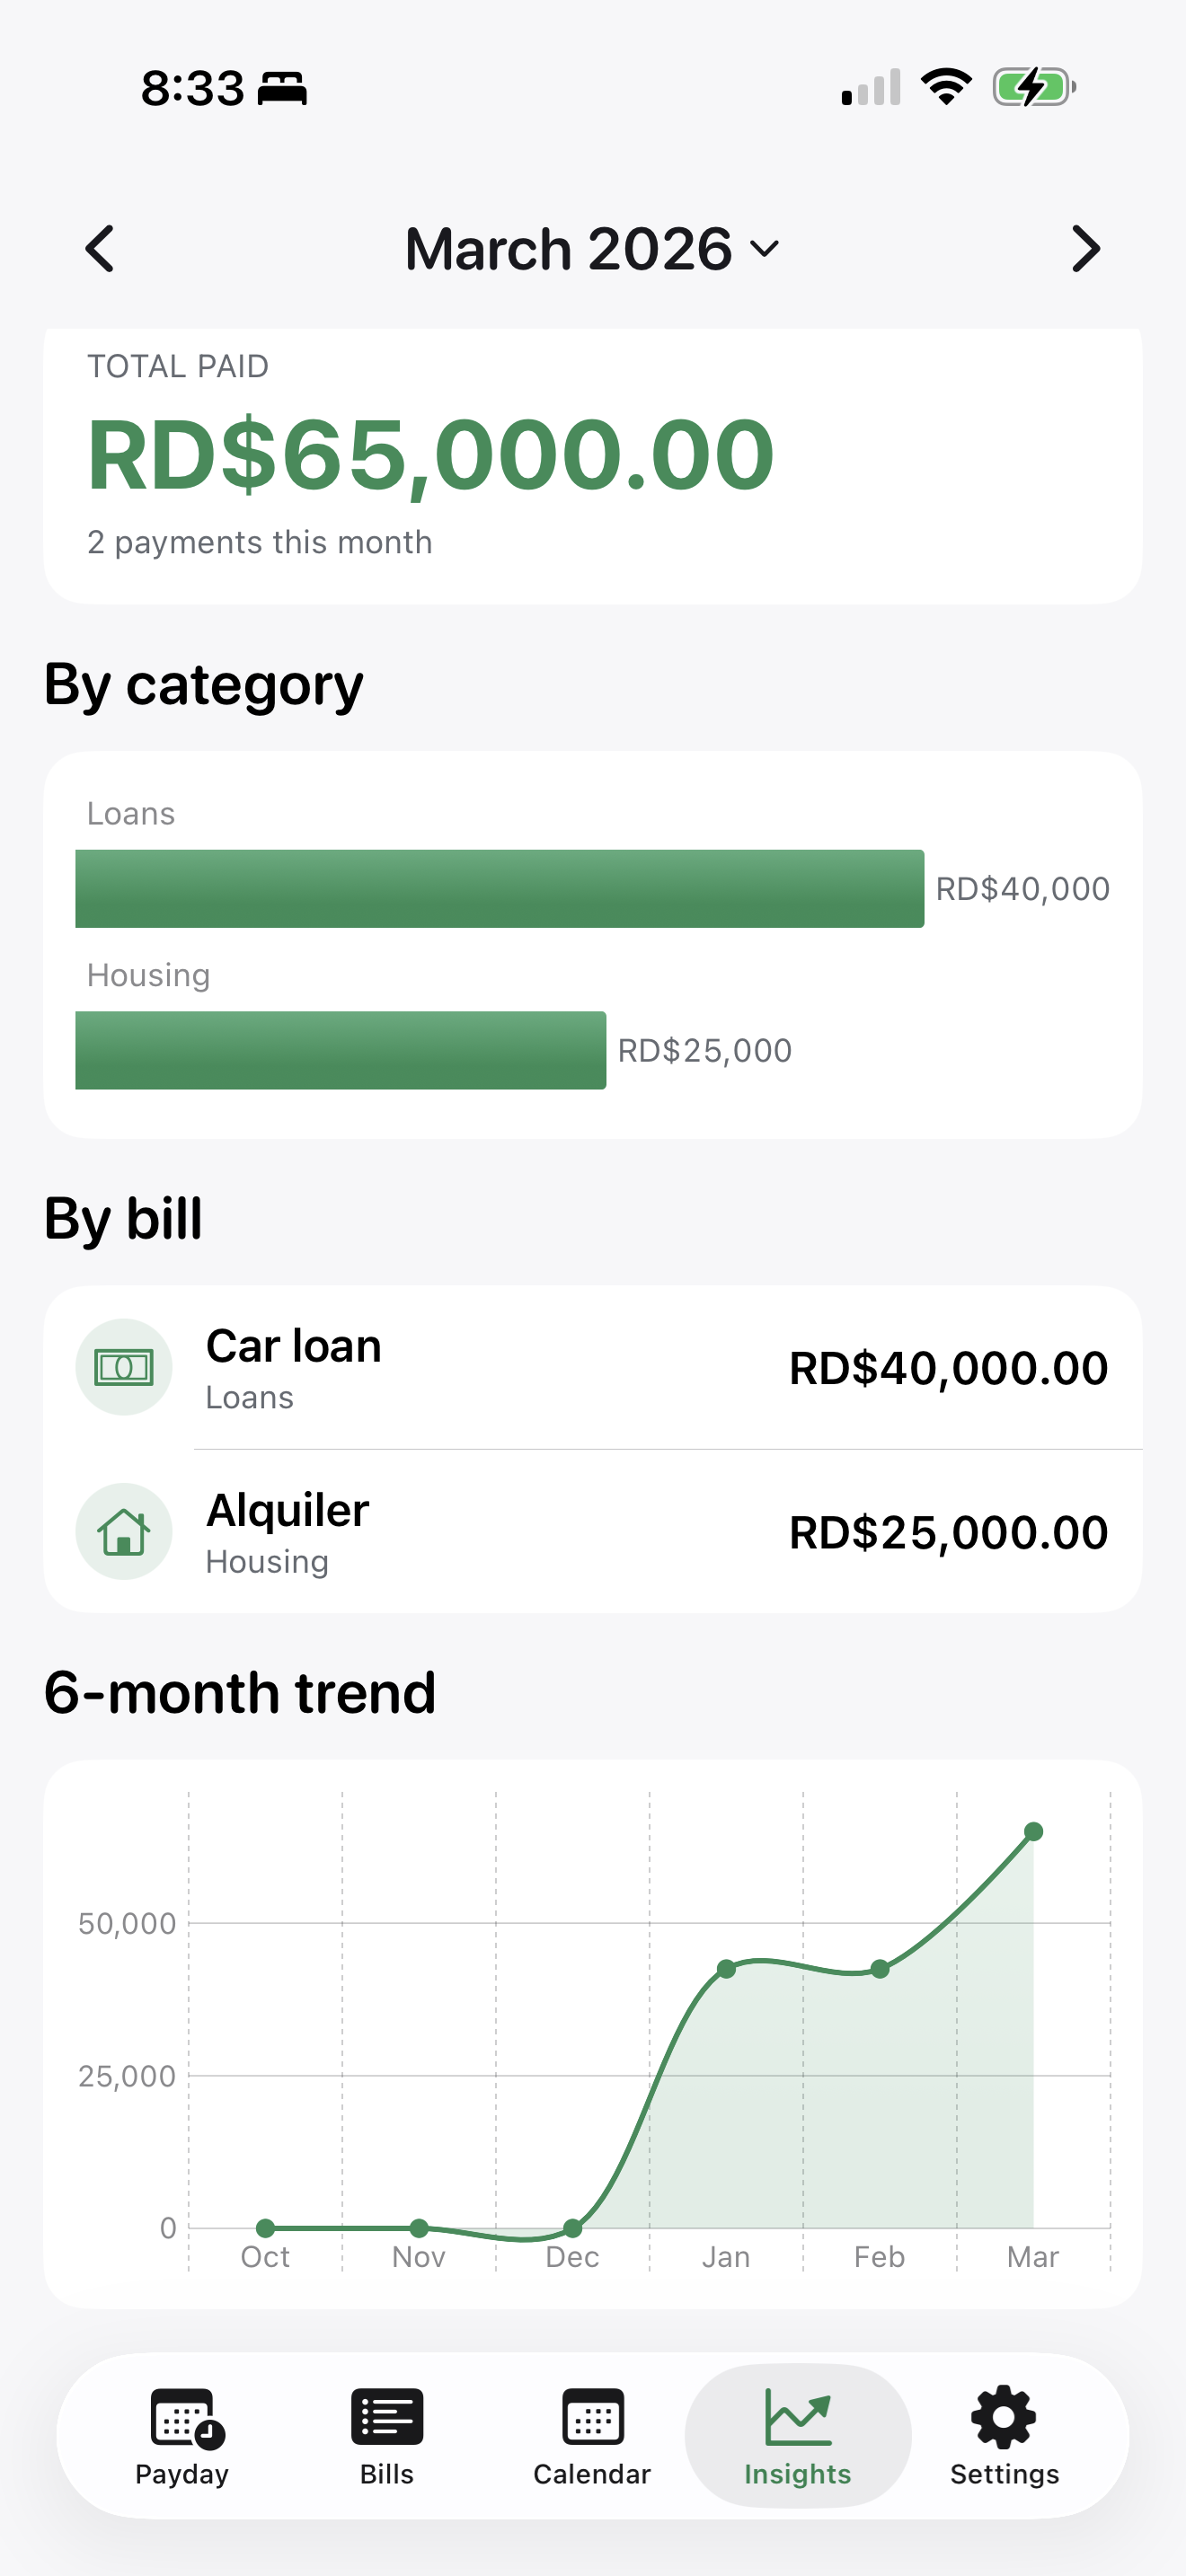The height and width of the screenshot is (2576, 1186).
Task: Tap the Loans category bar
Action: tap(499, 889)
